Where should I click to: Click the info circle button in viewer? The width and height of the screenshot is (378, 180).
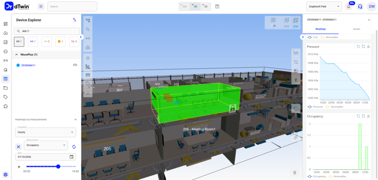click(296, 108)
